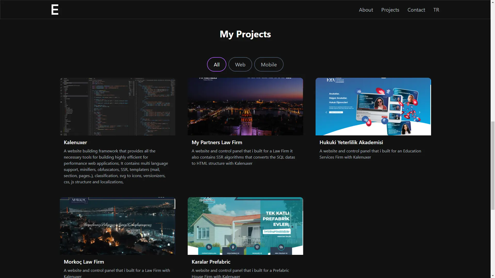Open My Partners Law Firm thumbnail
Screen dimensions: 495x278
[x=245, y=107]
